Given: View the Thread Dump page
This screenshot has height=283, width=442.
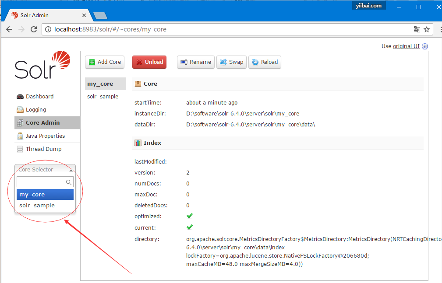Looking at the screenshot, I should tap(43, 149).
